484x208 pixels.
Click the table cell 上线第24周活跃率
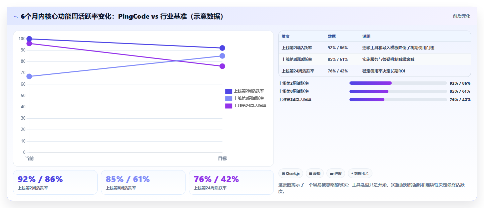tap(298, 71)
